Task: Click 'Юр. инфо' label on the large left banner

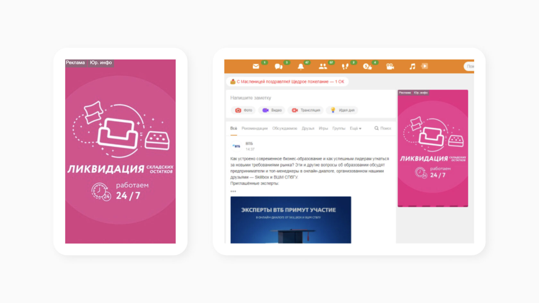Action: coord(101,63)
